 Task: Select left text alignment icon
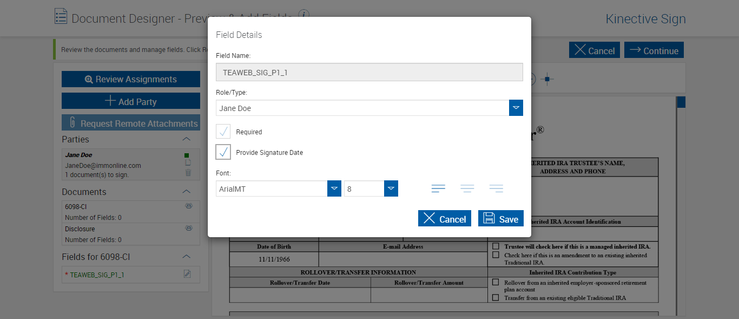(438, 188)
